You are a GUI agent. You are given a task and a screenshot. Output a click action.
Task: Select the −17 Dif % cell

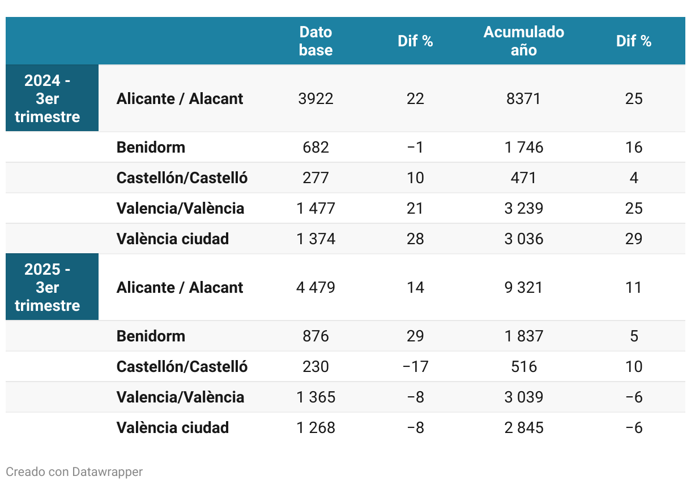point(415,367)
